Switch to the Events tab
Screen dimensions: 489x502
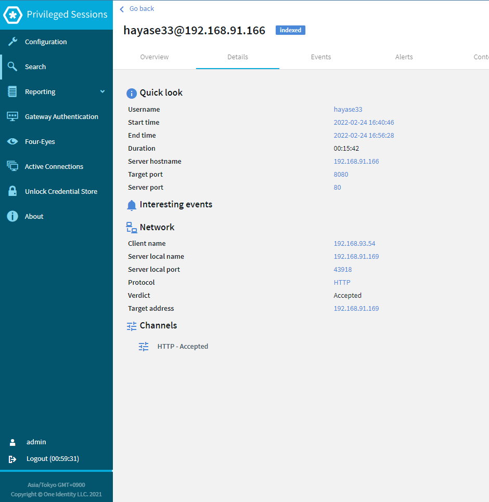click(x=321, y=57)
